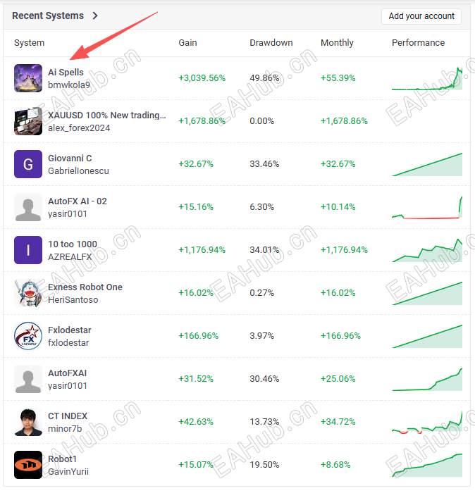Visit the alex_forex2024 user profile
The width and height of the screenshot is (475, 498).
click(79, 128)
